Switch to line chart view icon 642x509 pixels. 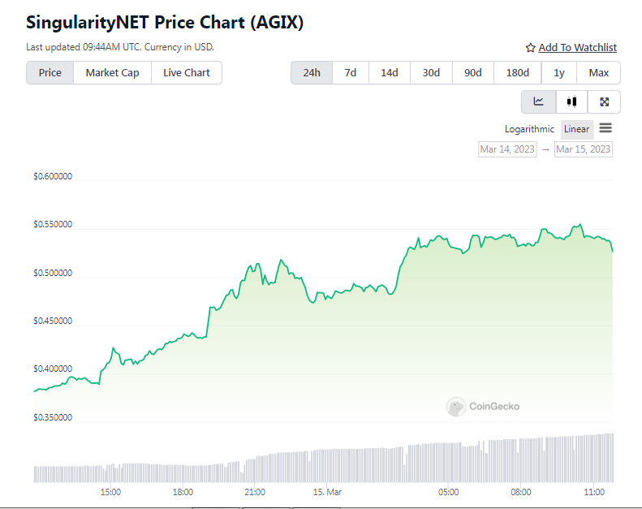tap(538, 101)
